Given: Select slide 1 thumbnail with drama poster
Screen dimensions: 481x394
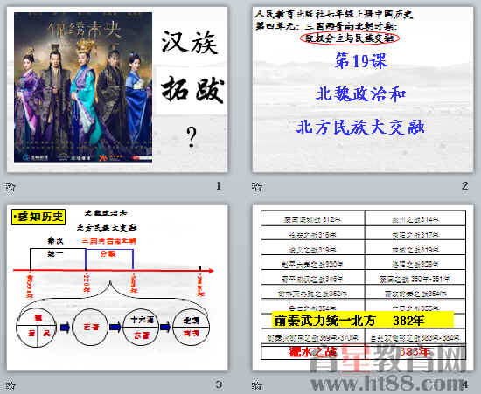Looking at the screenshot, I should click(117, 89).
